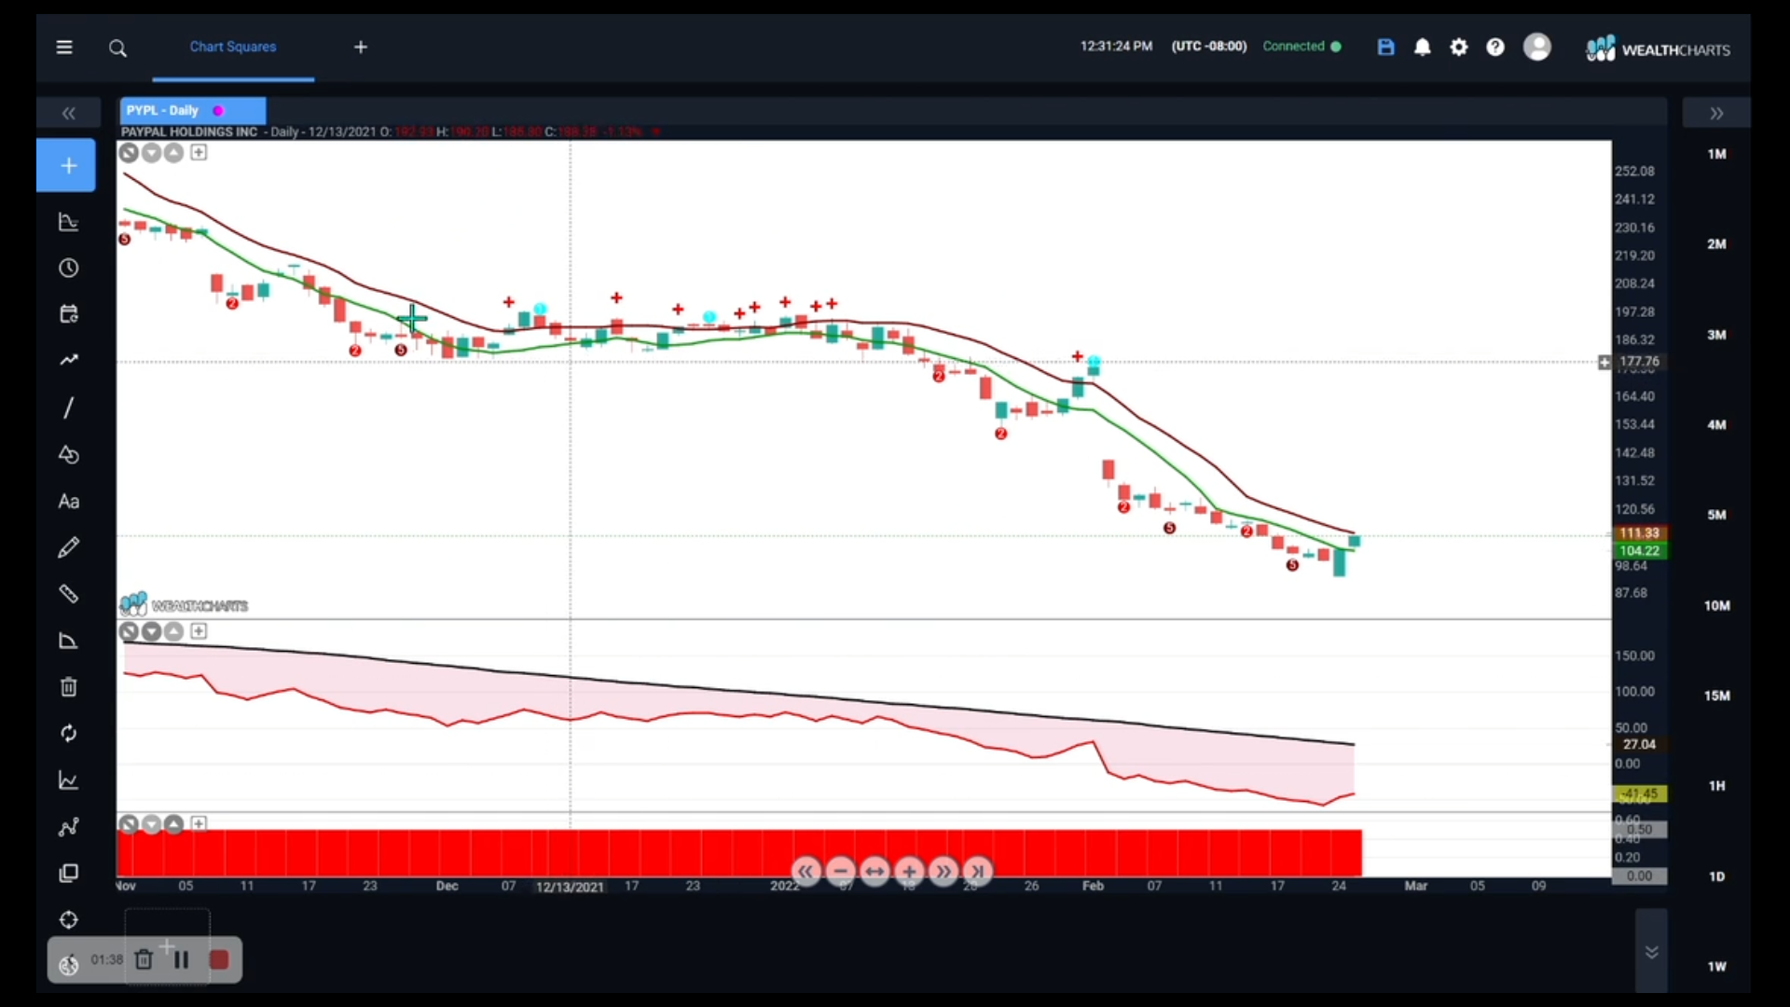
Task: Click the trash delete drawings icon
Action: click(68, 687)
